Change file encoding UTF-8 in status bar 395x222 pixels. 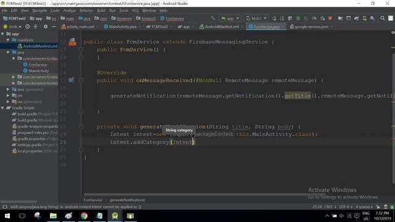point(346,207)
